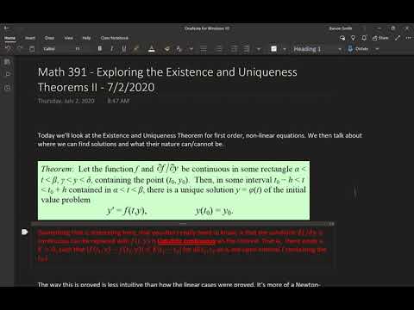This screenshot has height=310, width=414.
Task: Open recent notes icon in the sidebar
Action: coord(8,87)
